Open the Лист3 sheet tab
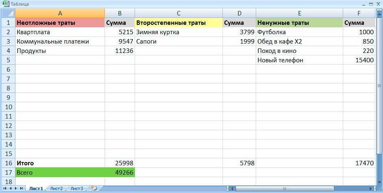This screenshot has width=383, height=193. point(76,189)
